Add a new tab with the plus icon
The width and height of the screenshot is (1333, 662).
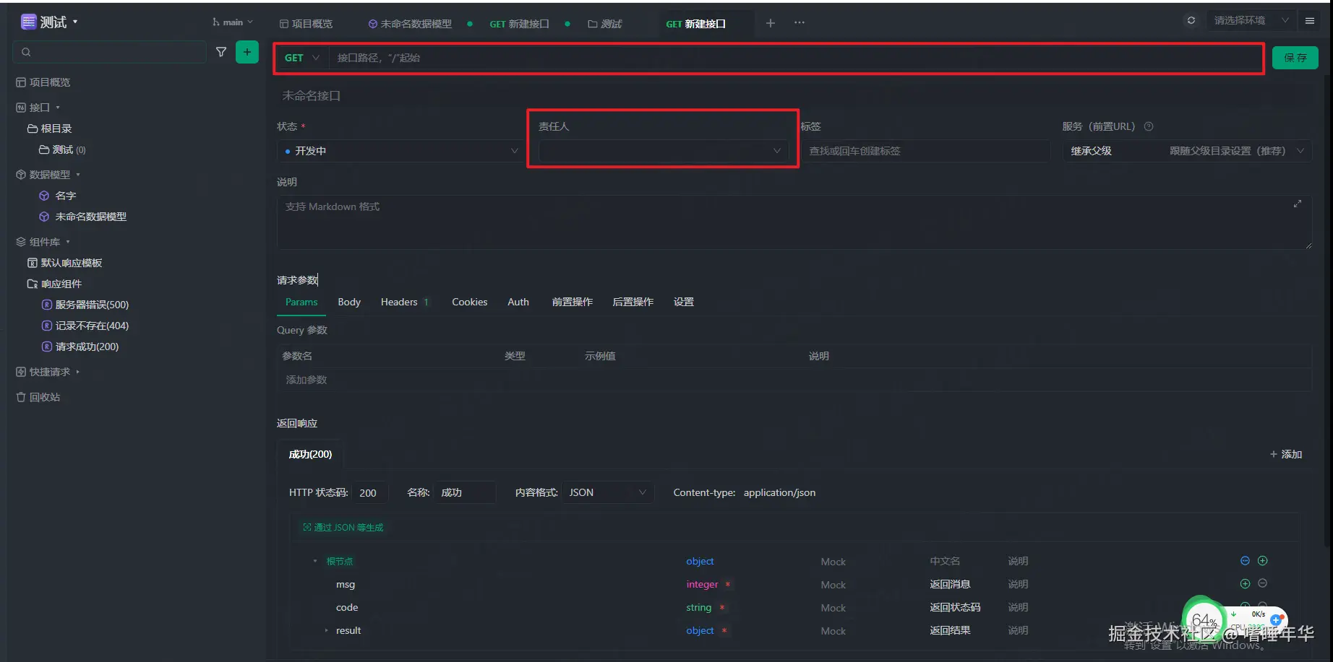pyautogui.click(x=771, y=23)
